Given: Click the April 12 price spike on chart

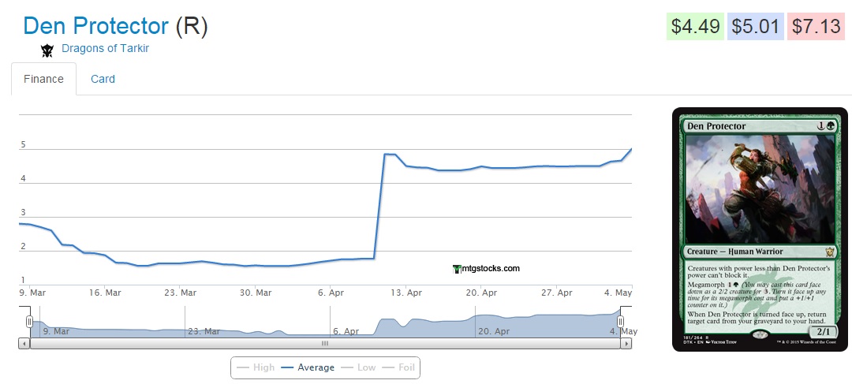Looking at the screenshot, I should coord(388,155).
